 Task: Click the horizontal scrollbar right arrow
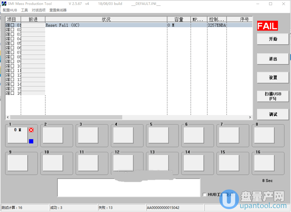[250, 117]
